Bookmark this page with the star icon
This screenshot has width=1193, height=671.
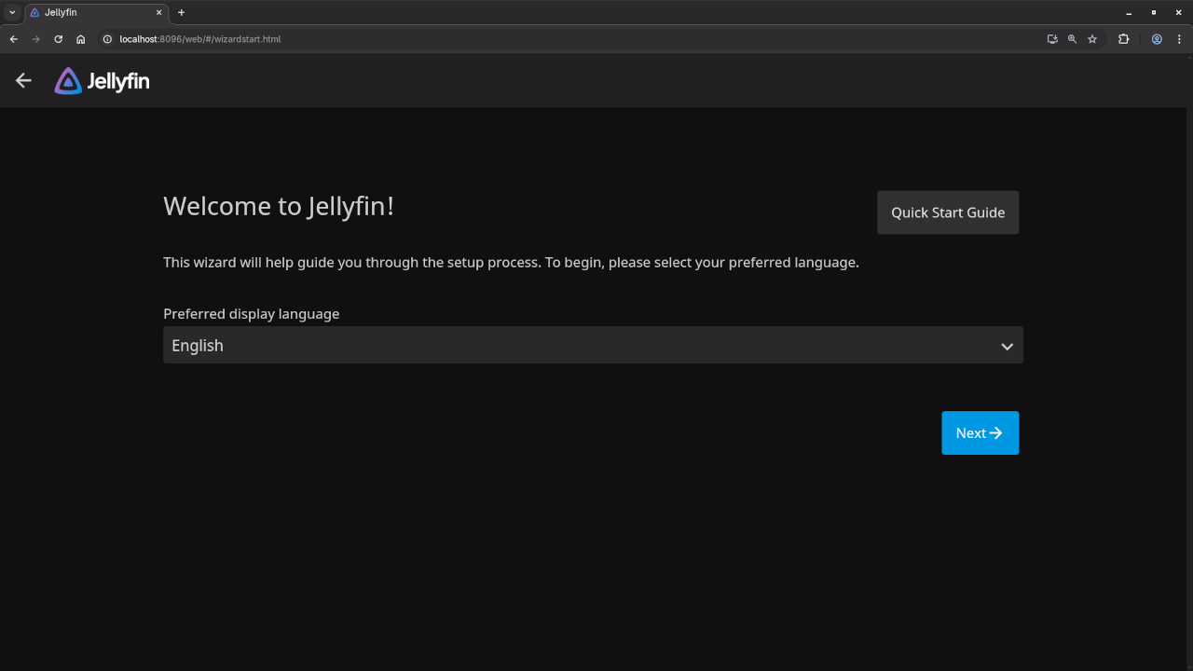pos(1092,39)
